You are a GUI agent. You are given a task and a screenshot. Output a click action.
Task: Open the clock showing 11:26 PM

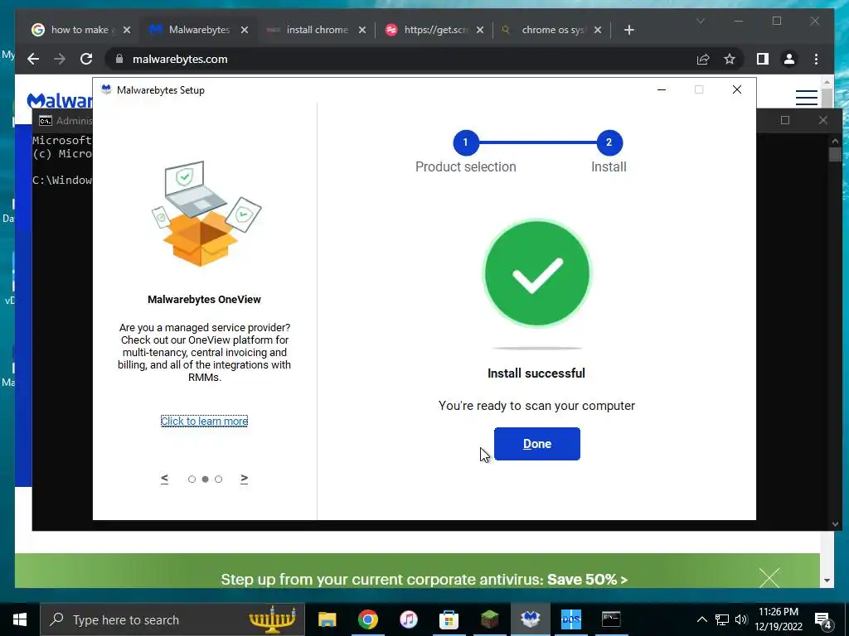click(779, 619)
